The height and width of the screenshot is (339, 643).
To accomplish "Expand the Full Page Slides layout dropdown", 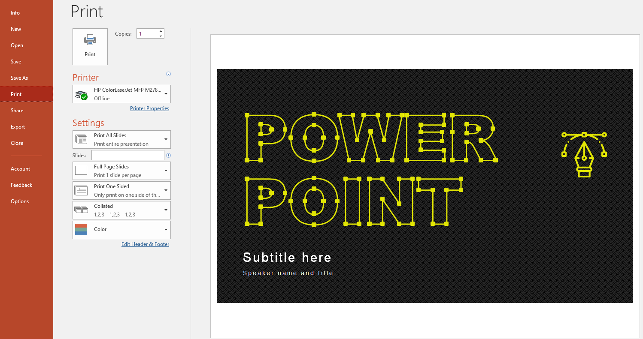I will pyautogui.click(x=121, y=171).
